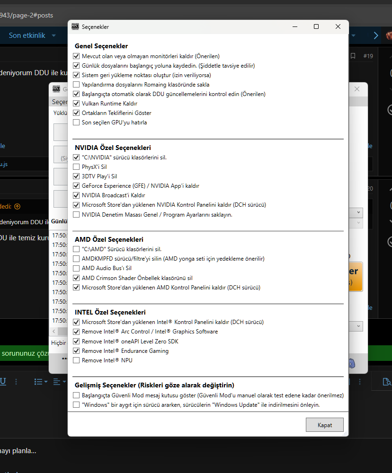
Task: Click the 'Seçen…' menu in background DDU window
Action: (60, 102)
